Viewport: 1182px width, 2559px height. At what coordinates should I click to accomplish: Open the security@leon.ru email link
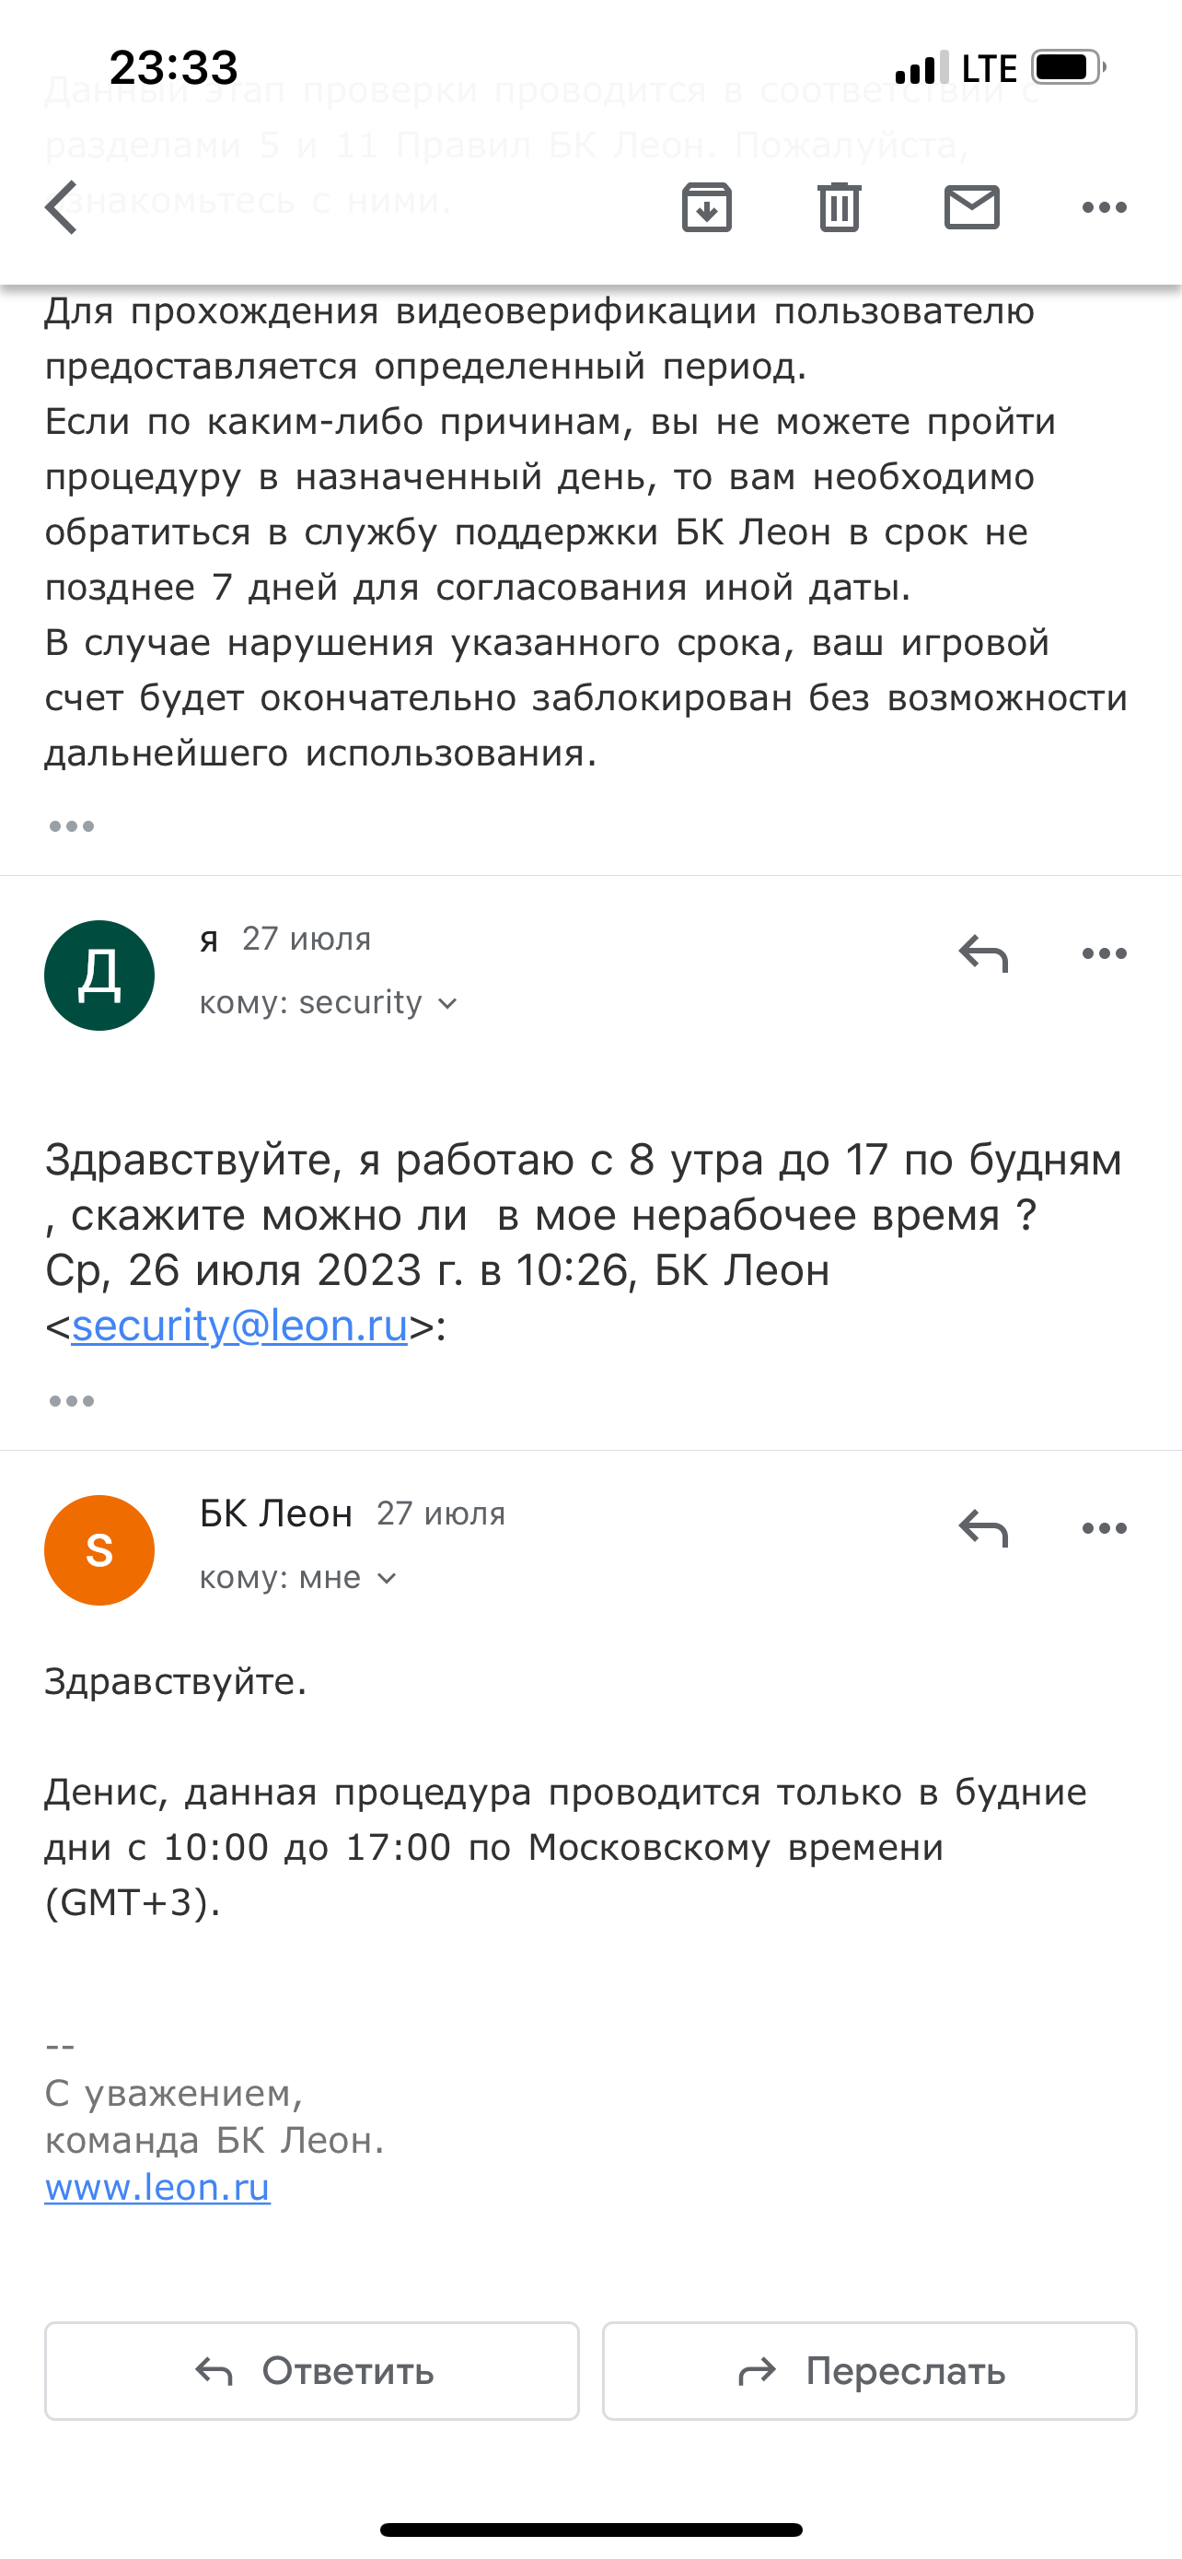pos(239,1326)
